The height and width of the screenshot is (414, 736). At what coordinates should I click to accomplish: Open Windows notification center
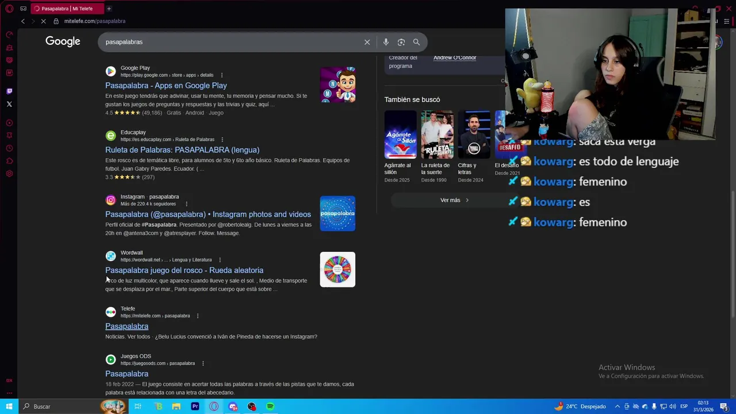pos(724,407)
